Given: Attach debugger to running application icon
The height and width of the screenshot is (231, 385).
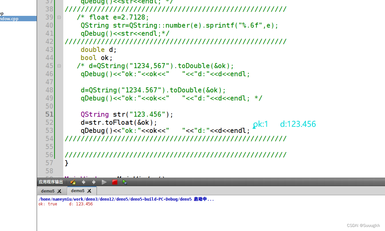Looking at the screenshot, I should 125,182.
